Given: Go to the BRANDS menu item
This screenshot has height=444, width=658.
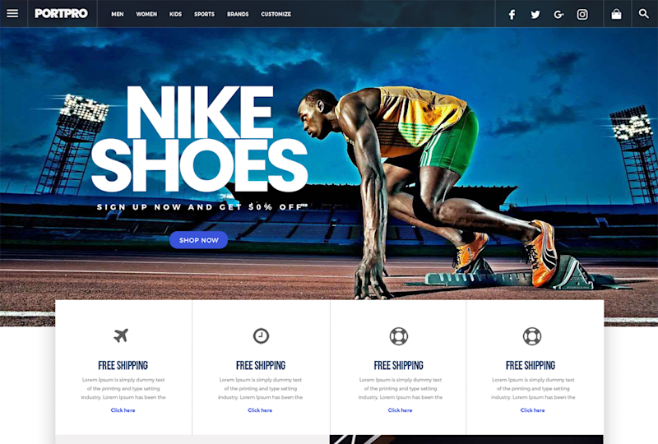Looking at the screenshot, I should [x=238, y=14].
